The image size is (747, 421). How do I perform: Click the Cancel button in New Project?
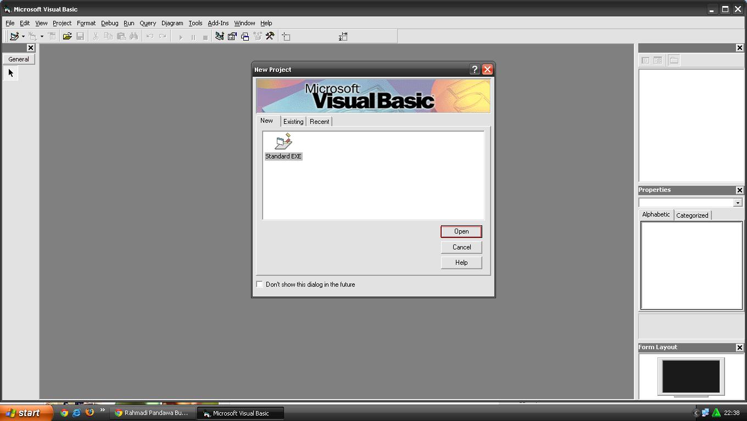(461, 247)
